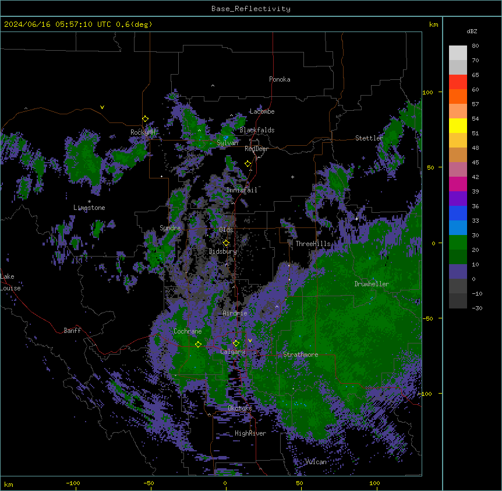Click the Airdrie city label

(x=235, y=313)
